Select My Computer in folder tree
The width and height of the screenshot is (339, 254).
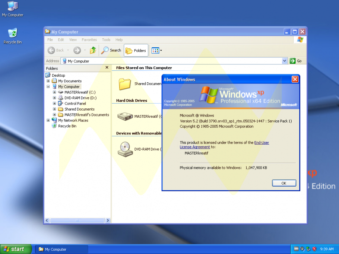(69, 87)
